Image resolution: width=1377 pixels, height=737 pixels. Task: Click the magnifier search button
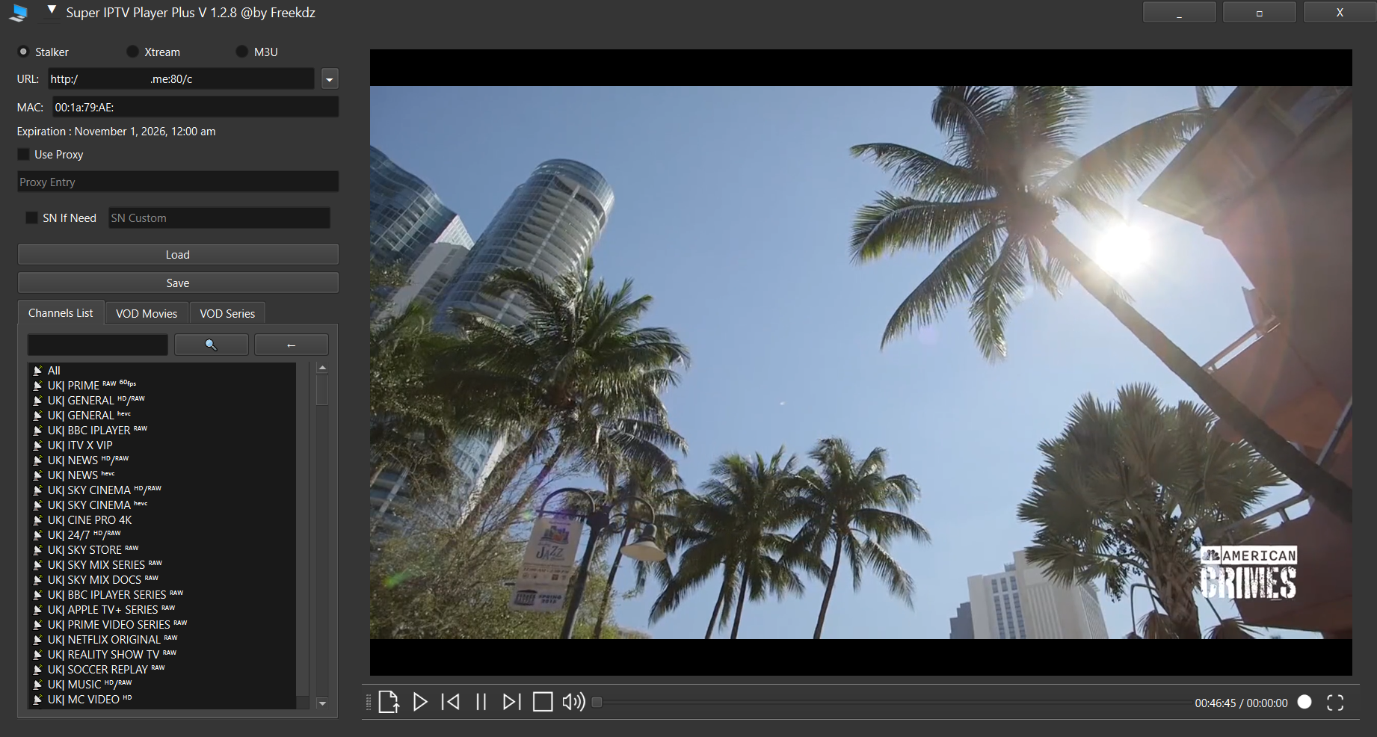(x=211, y=345)
